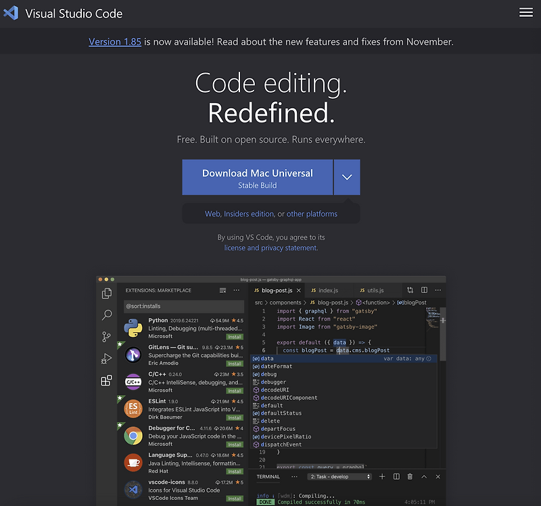541x506 pixels.
Task: Install the ESLint extension
Action: (235, 418)
